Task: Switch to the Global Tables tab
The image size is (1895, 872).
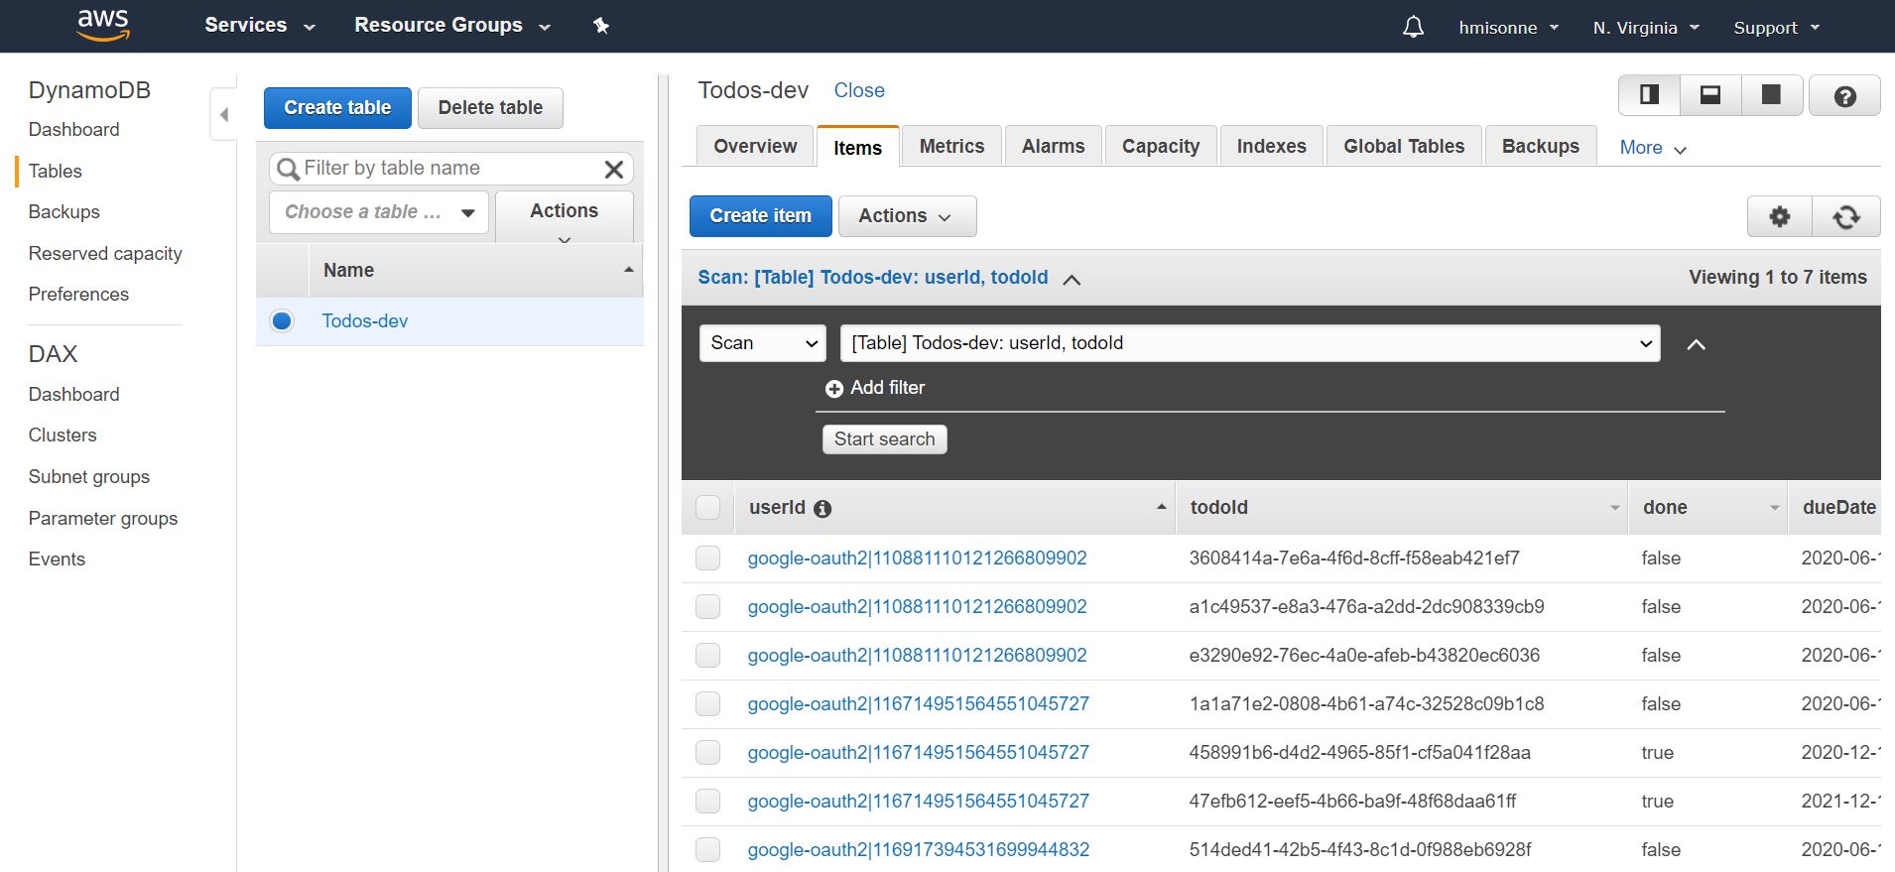Action: point(1404,146)
